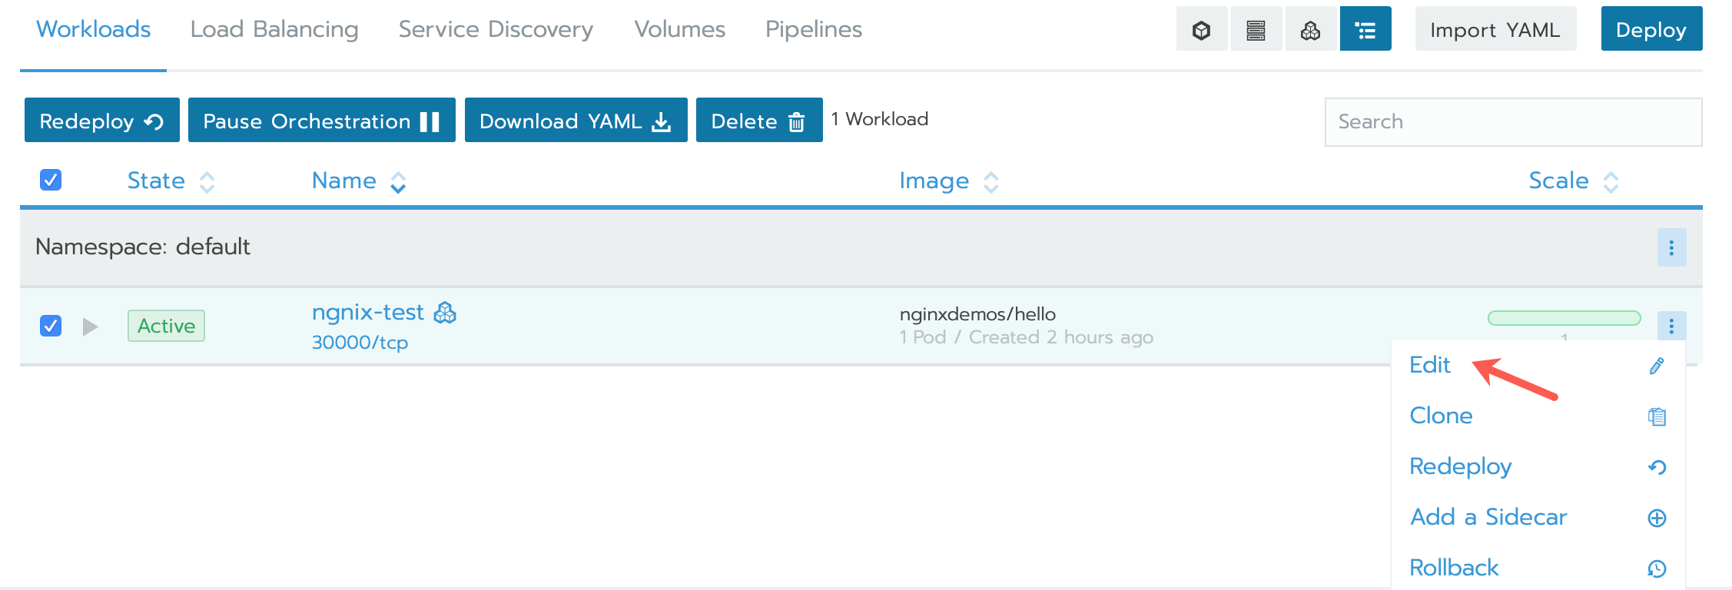
Task: Toggle the select-all checkbox in table header
Action: point(51,180)
